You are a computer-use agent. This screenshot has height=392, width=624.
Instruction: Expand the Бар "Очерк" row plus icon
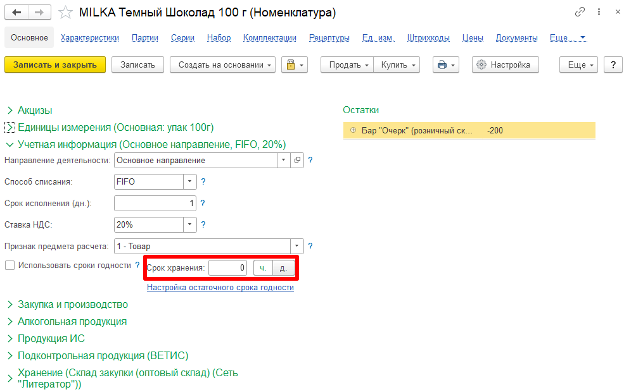pyautogui.click(x=353, y=130)
